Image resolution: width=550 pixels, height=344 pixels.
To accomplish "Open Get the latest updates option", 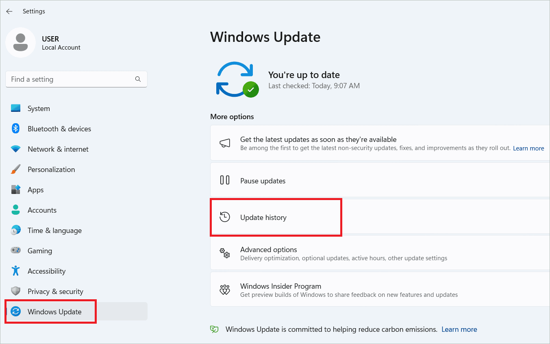I will click(x=380, y=144).
